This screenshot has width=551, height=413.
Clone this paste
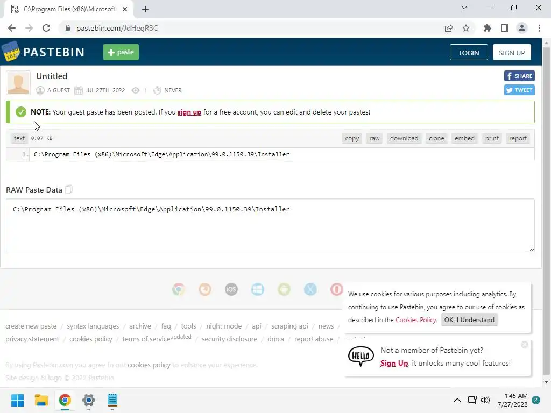click(436, 138)
